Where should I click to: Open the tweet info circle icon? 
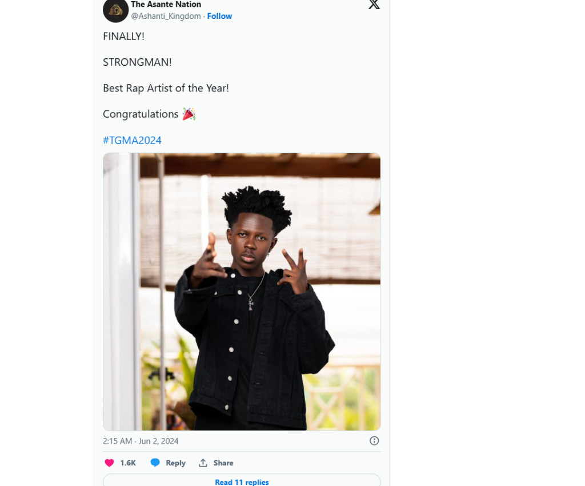point(374,441)
